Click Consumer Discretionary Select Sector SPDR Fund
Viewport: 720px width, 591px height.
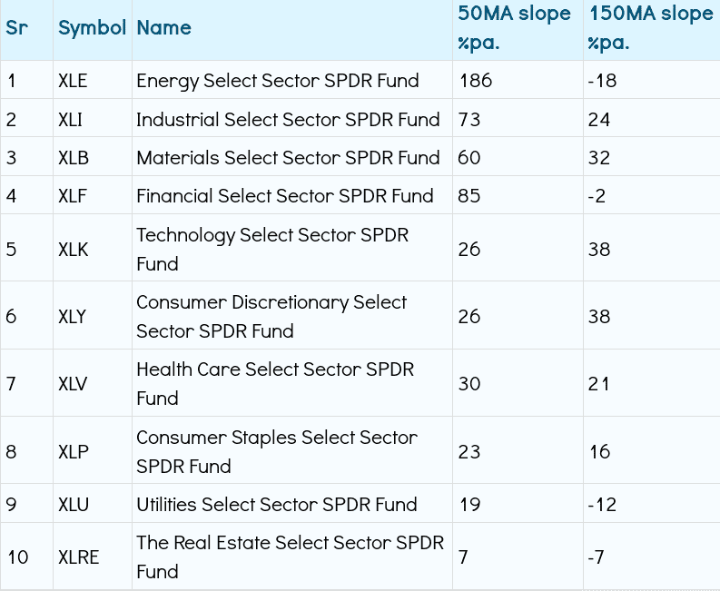tap(271, 316)
